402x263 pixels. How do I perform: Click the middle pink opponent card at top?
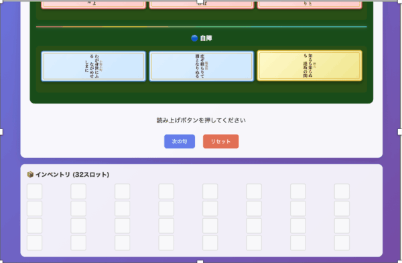pyautogui.click(x=202, y=5)
